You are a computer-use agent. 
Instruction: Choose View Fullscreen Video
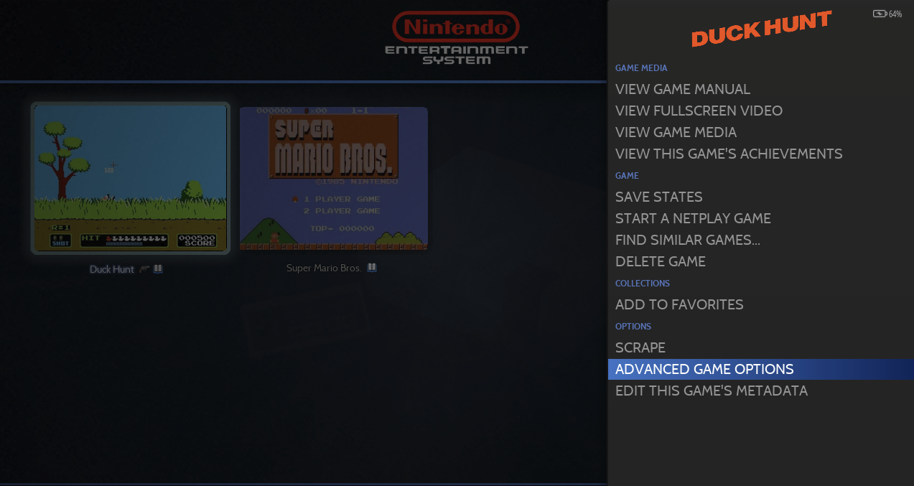[x=699, y=111]
